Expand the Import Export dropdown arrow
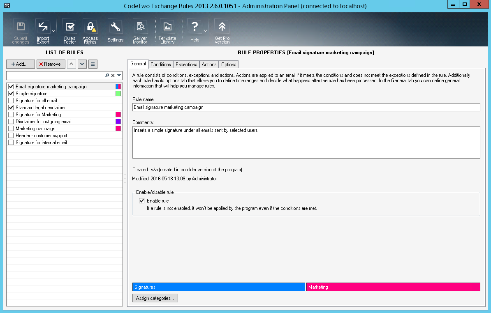Viewport: 491px width, 313px height. click(x=53, y=31)
